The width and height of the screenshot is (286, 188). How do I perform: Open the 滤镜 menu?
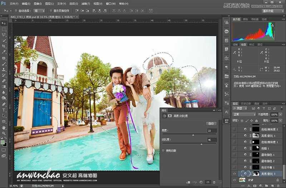[x=85, y=4]
